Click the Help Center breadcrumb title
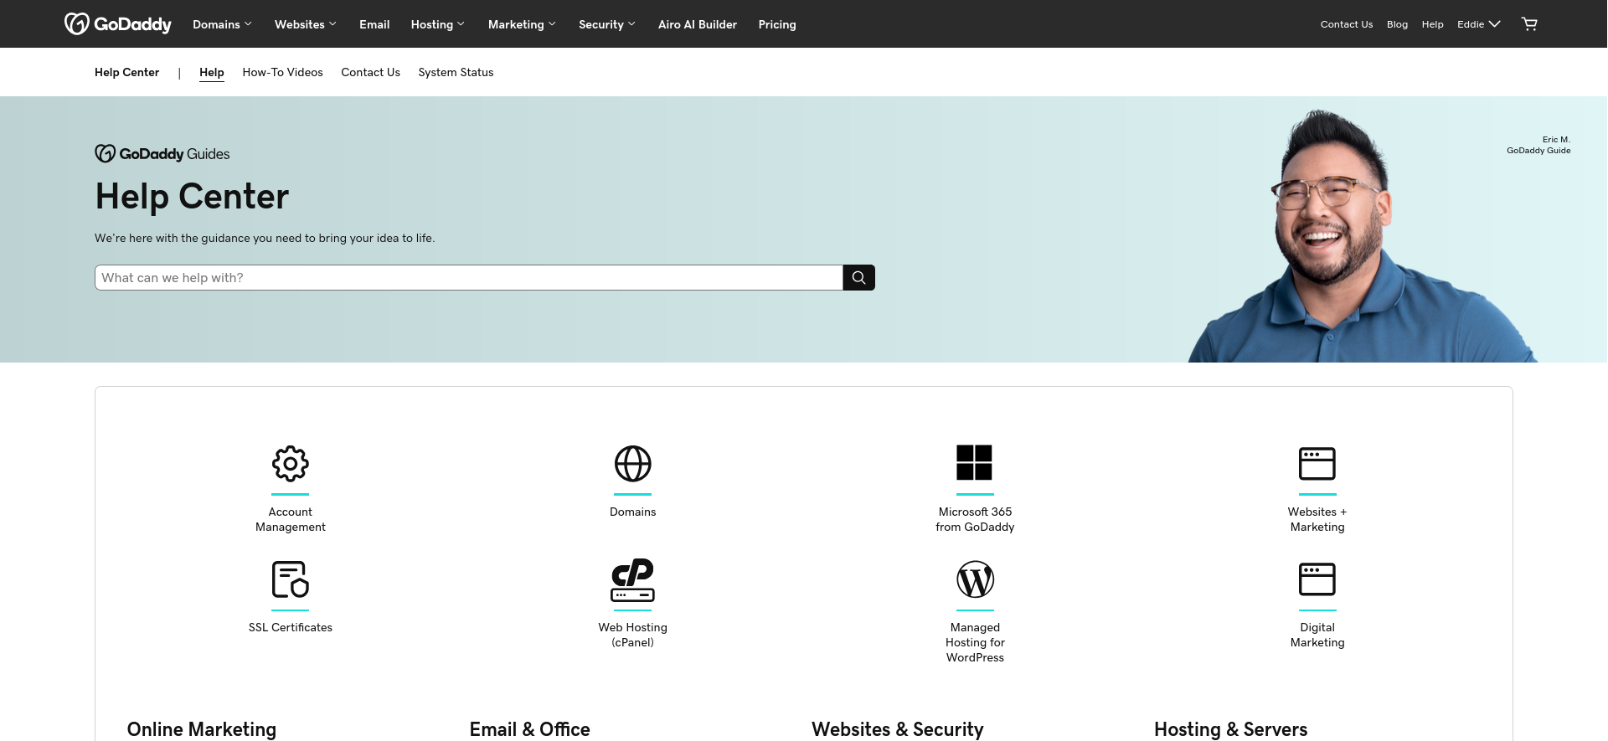The width and height of the screenshot is (1608, 741). point(127,73)
